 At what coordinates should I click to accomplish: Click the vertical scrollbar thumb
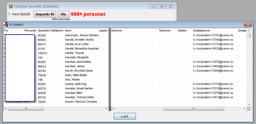(249, 35)
